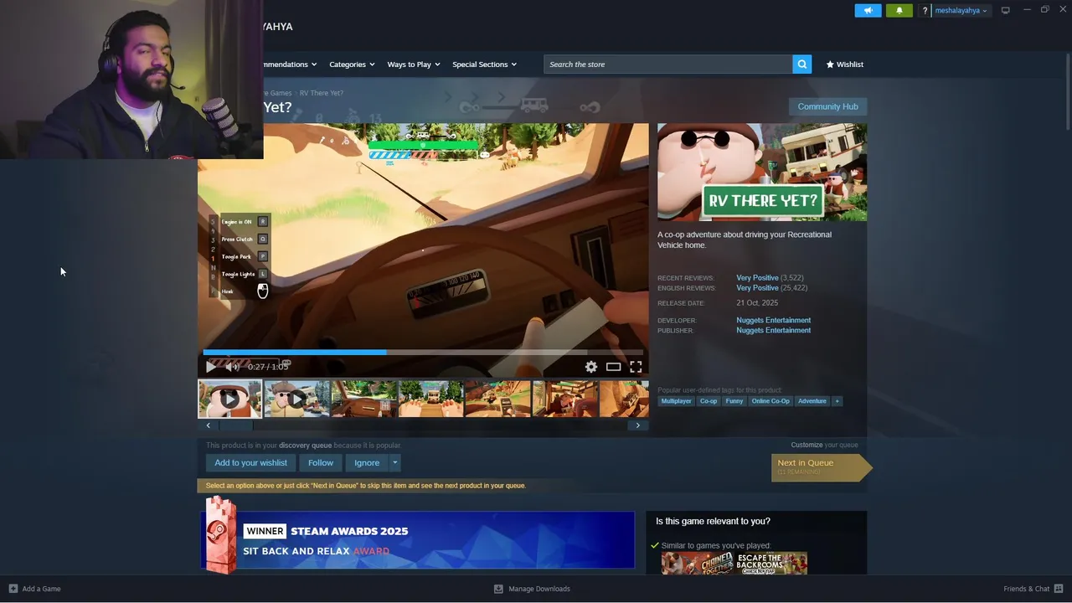
Task: Select the second trailer thumbnail with snowy background
Action: 297,399
